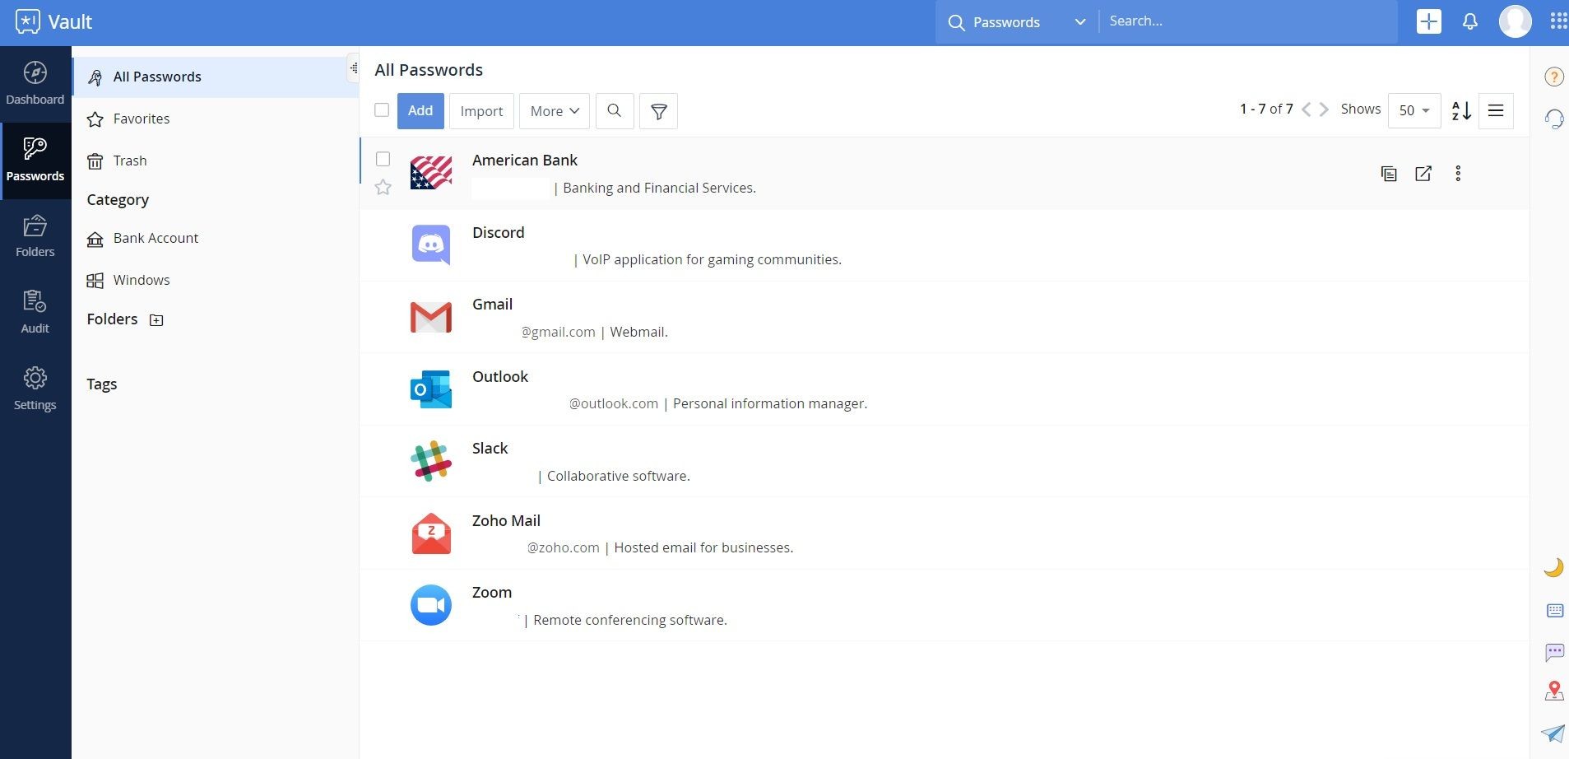The height and width of the screenshot is (759, 1569).
Task: Open the help question mark icon
Action: (1553, 77)
